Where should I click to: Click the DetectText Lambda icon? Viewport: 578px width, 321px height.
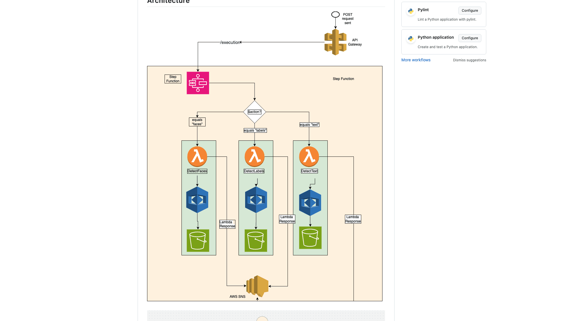(309, 156)
